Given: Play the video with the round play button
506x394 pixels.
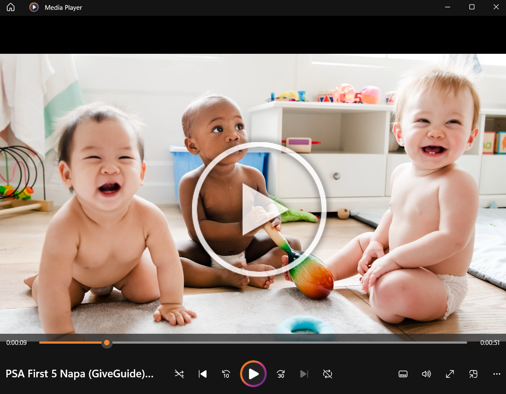Looking at the screenshot, I should point(253,374).
